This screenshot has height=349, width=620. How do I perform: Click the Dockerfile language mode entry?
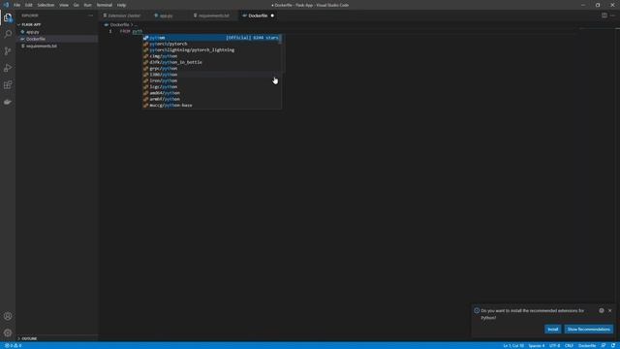coord(587,345)
